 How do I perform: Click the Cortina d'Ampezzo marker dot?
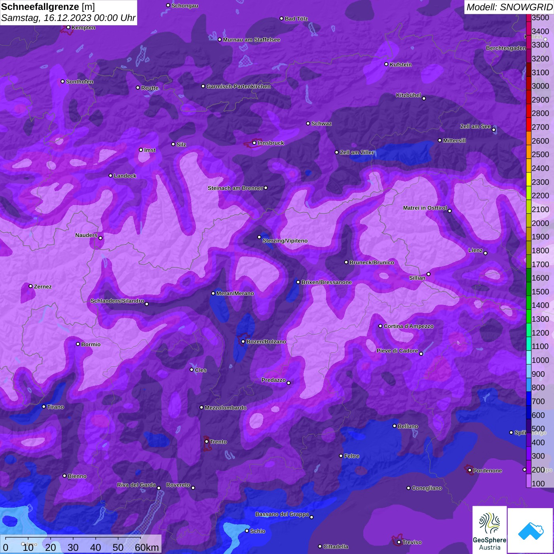(381, 326)
